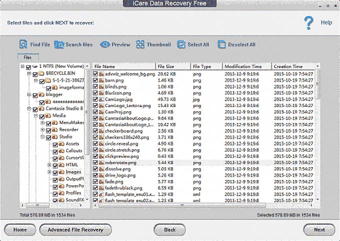This screenshot has width=340, height=241.
Task: Click the Select All icon
Action: coord(181,44)
